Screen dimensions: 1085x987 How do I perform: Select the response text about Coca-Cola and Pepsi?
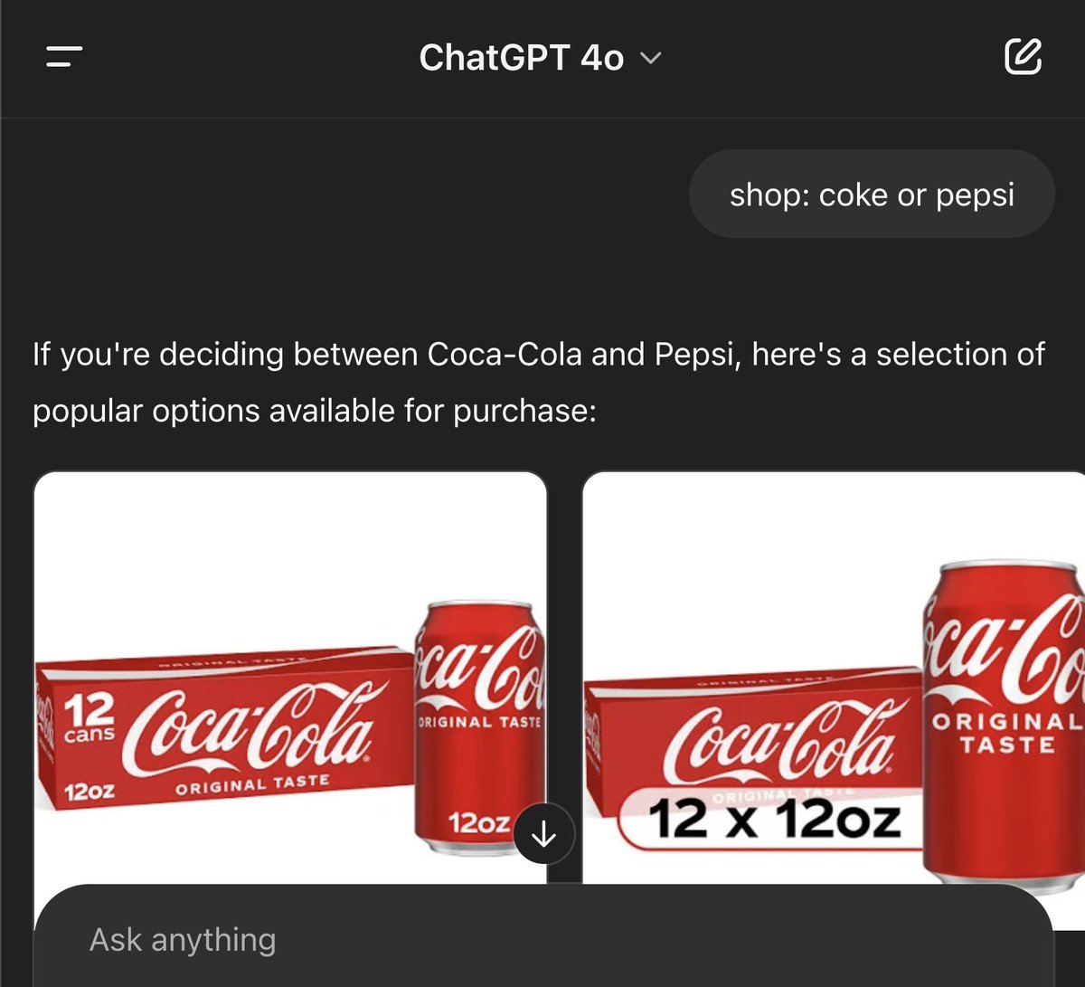point(539,382)
